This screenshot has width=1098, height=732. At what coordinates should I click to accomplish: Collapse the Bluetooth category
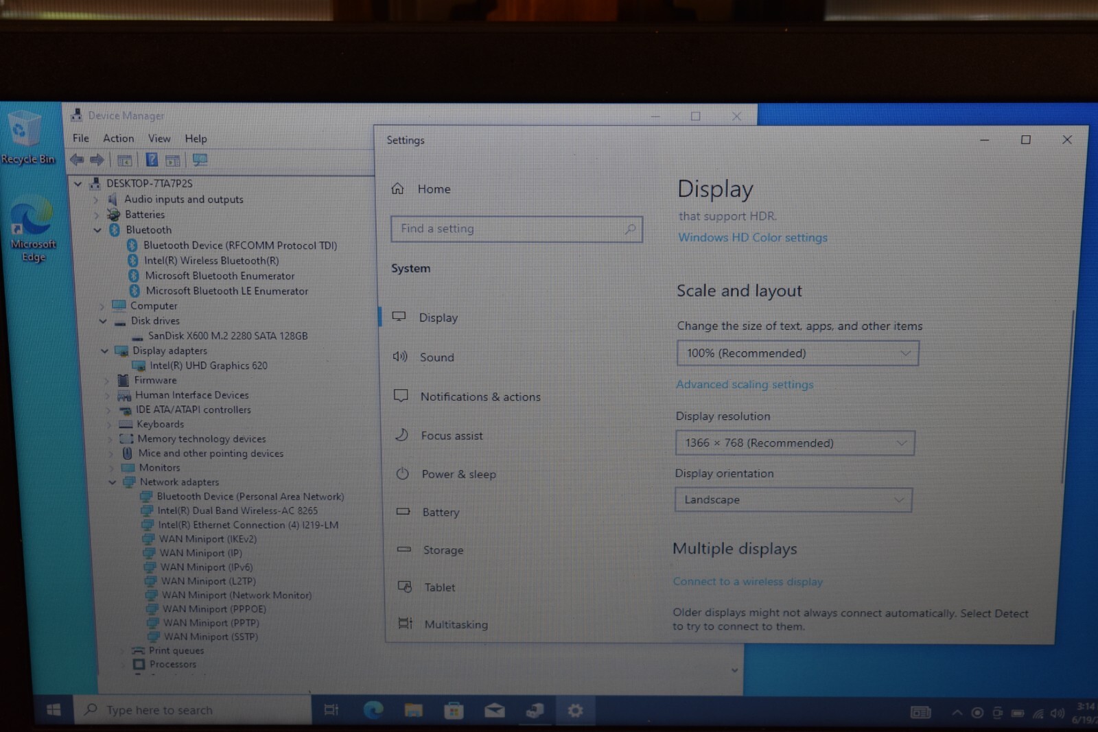pos(97,230)
